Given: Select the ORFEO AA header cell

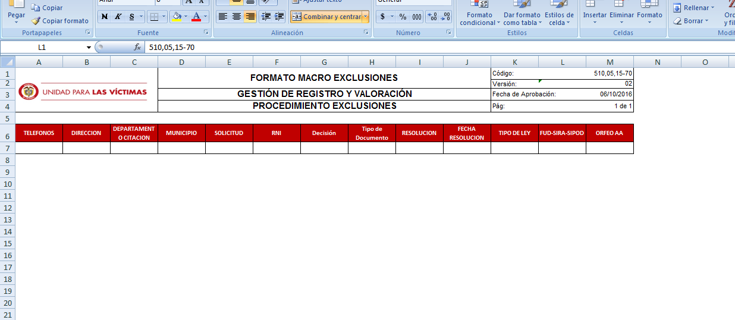Looking at the screenshot, I should [610, 133].
